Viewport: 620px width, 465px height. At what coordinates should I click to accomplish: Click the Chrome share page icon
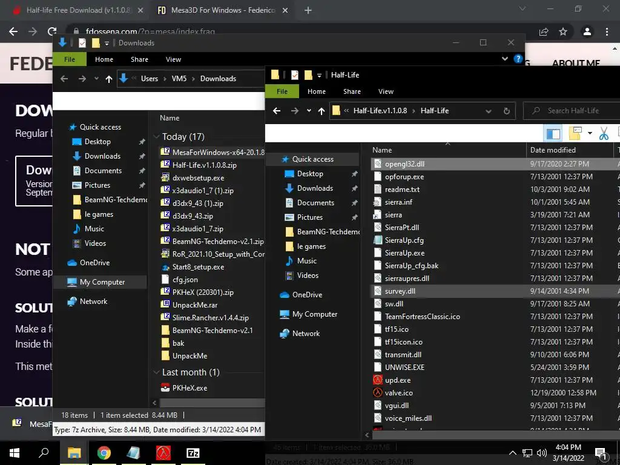coord(544,32)
